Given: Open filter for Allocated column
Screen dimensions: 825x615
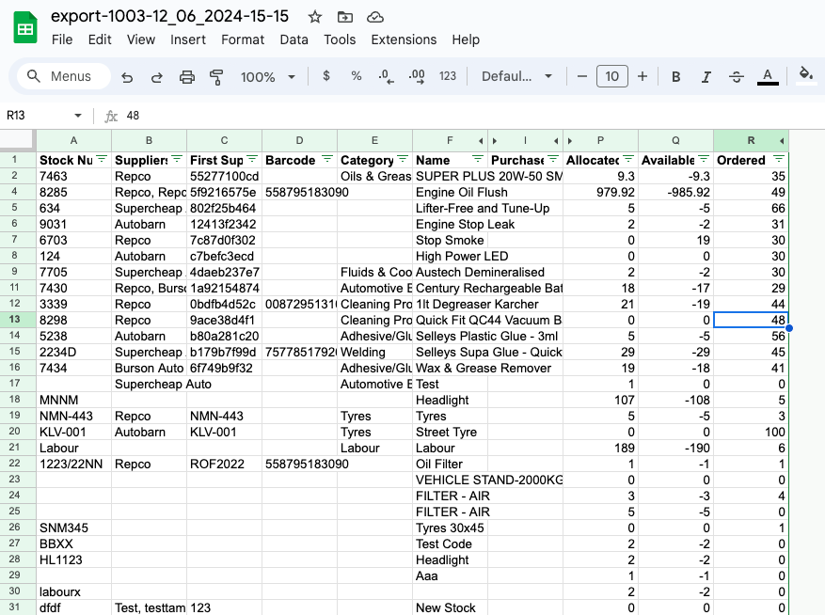Looking at the screenshot, I should [x=628, y=159].
